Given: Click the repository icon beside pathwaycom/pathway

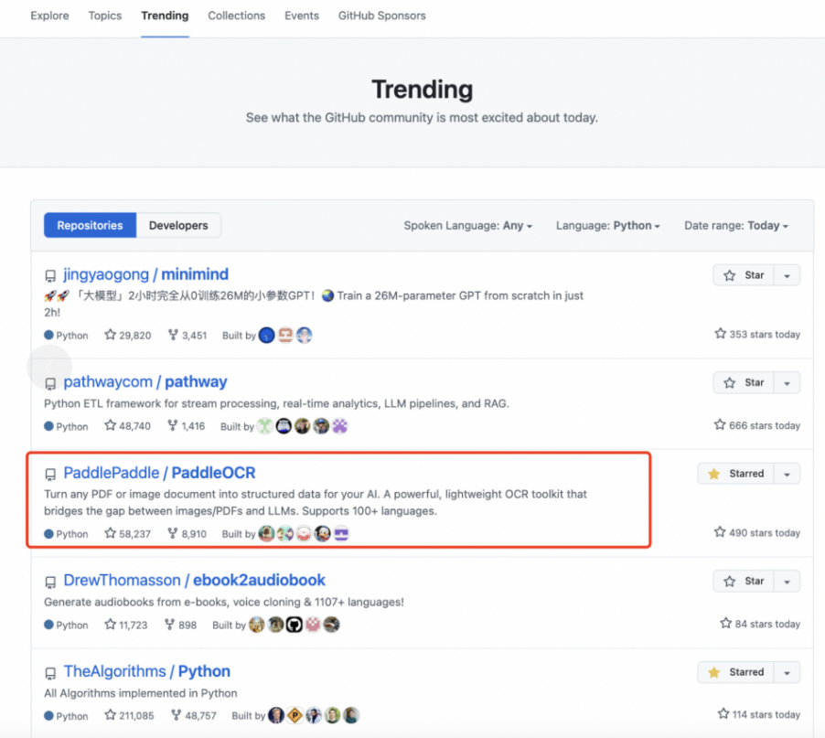Looking at the screenshot, I should (x=50, y=383).
